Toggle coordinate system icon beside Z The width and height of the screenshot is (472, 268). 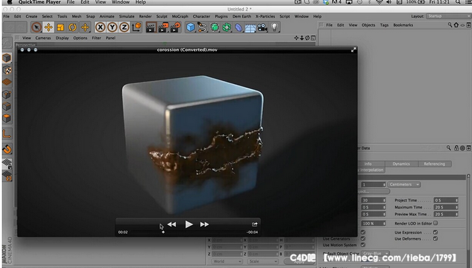137,28
